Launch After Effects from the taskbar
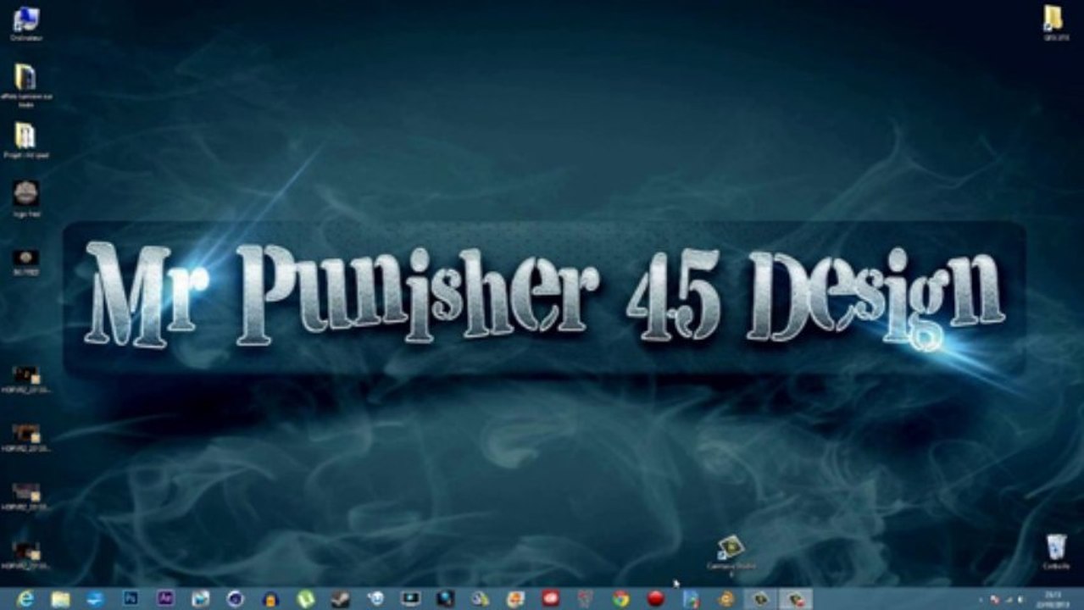The width and height of the screenshot is (1084, 610). [165, 599]
